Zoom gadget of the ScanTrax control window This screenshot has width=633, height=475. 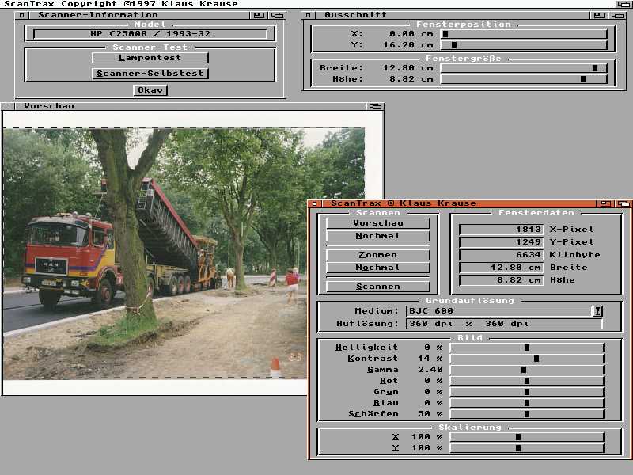(x=605, y=203)
